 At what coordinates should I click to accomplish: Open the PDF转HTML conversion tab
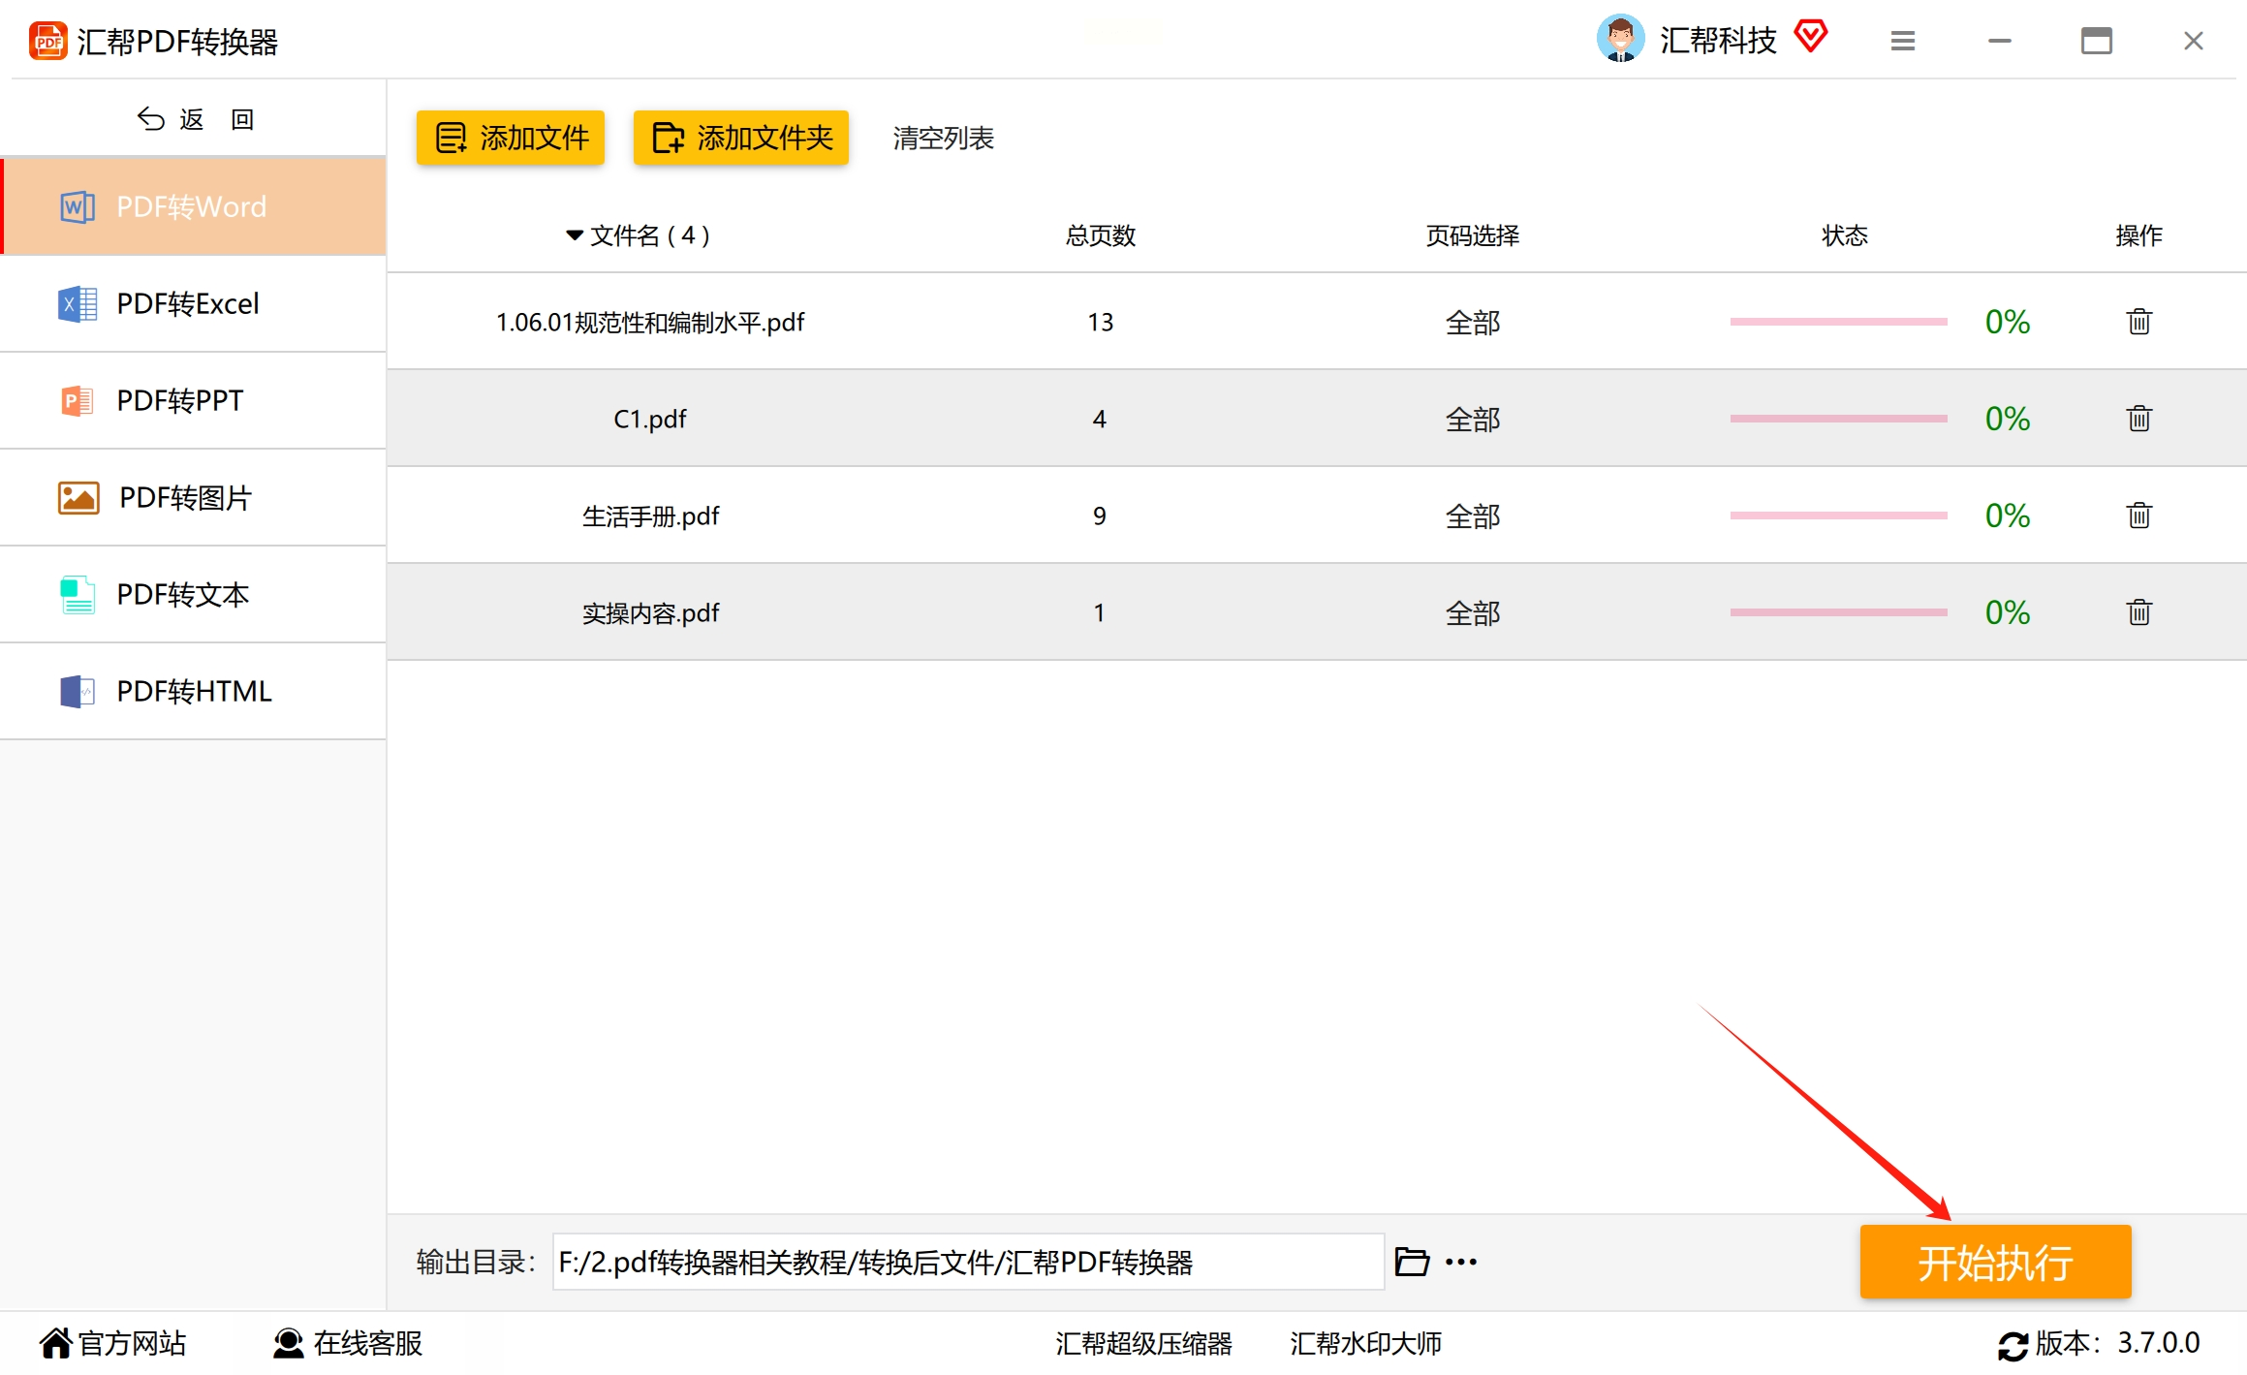194,692
